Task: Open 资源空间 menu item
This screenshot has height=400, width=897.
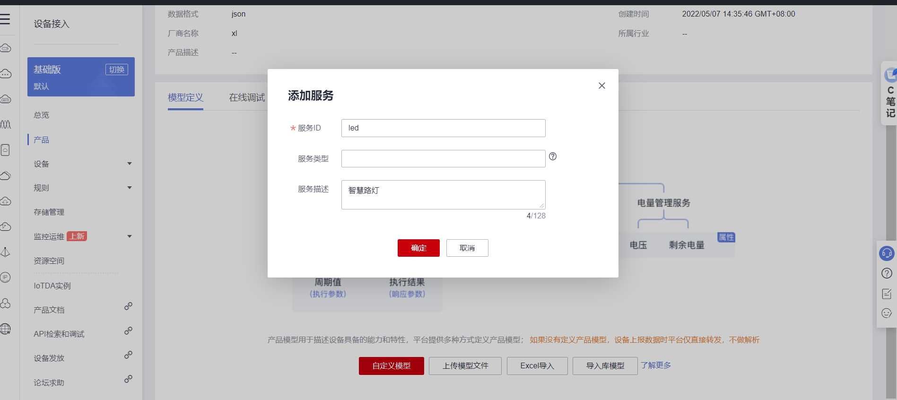Action: tap(49, 261)
